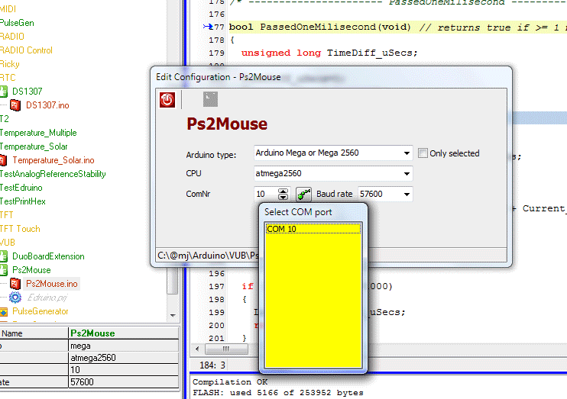Open the Arduino type dropdown
567x399 pixels.
click(407, 153)
